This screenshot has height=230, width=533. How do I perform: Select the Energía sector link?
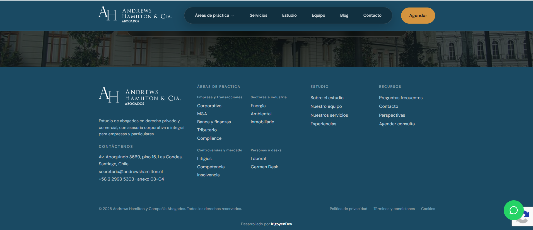click(x=258, y=106)
